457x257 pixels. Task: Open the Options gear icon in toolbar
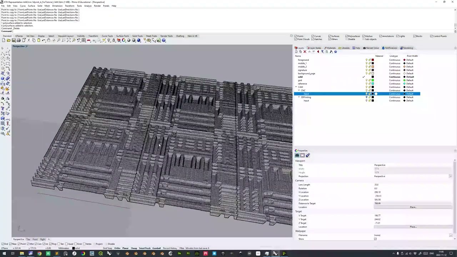(149, 40)
